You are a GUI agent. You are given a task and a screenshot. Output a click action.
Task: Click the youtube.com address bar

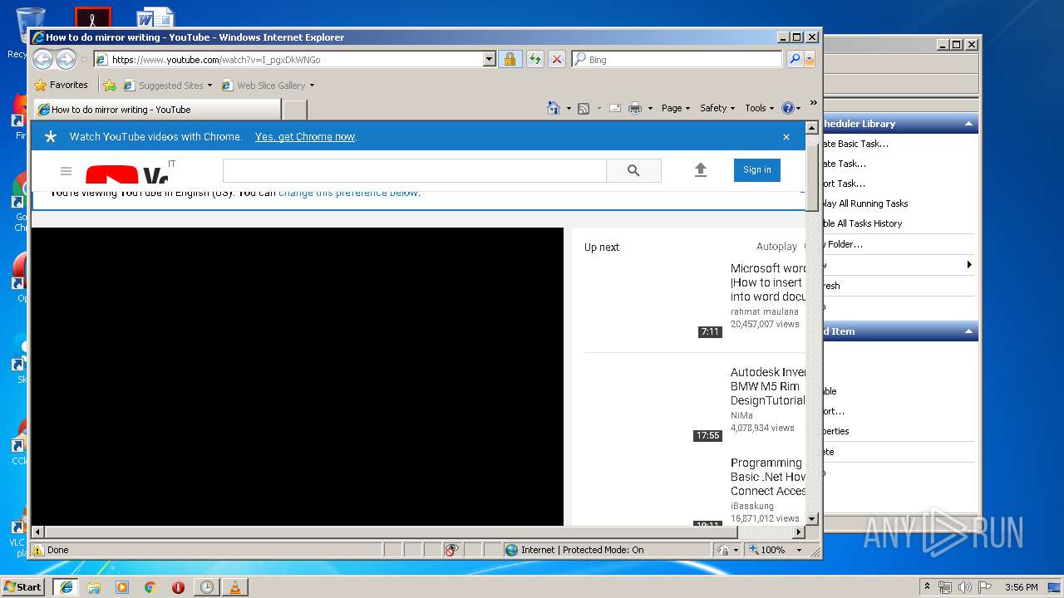(288, 60)
